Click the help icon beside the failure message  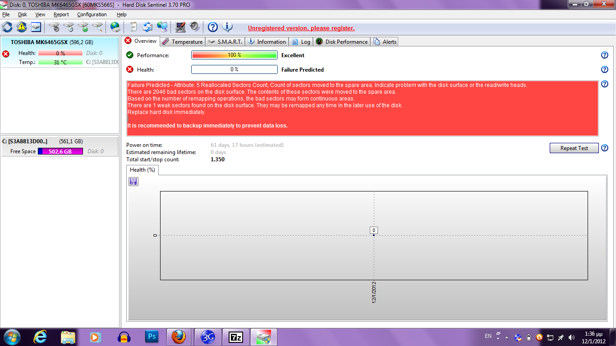pyautogui.click(x=605, y=84)
